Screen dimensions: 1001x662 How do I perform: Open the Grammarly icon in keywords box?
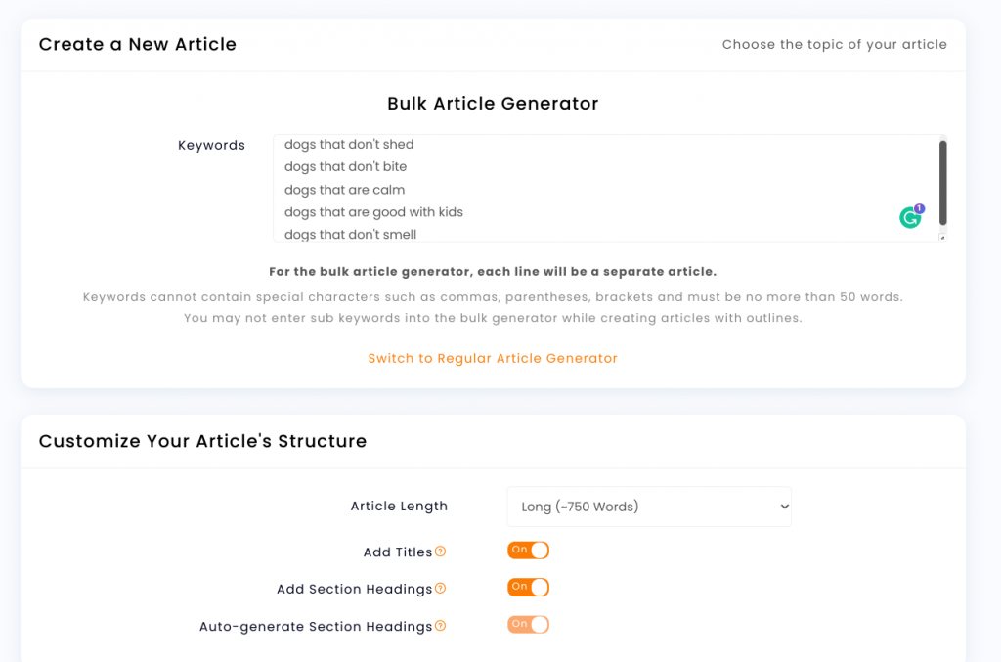pyautogui.click(x=910, y=218)
